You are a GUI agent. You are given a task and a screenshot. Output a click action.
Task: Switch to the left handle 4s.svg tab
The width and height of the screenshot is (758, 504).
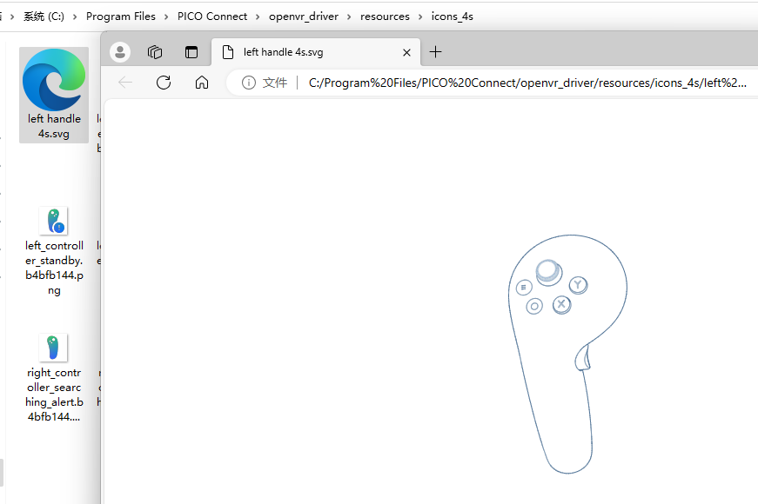click(x=300, y=51)
